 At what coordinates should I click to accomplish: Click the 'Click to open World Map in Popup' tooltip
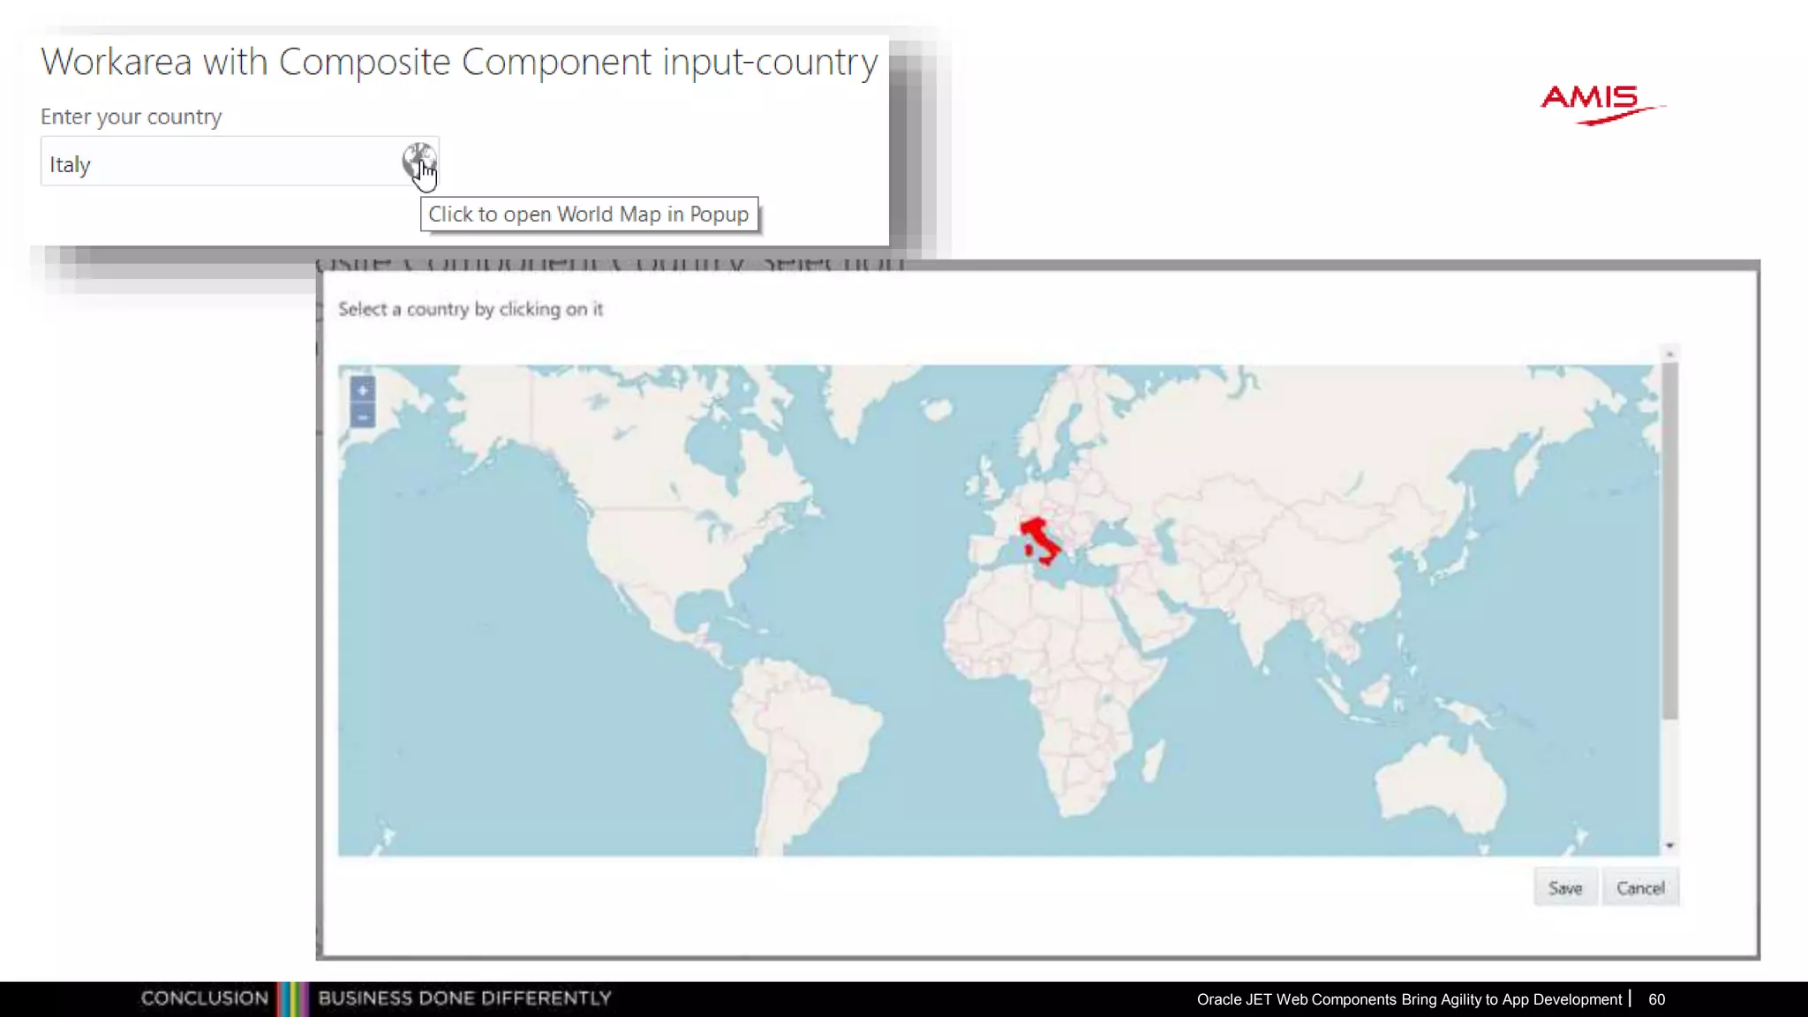tap(589, 215)
